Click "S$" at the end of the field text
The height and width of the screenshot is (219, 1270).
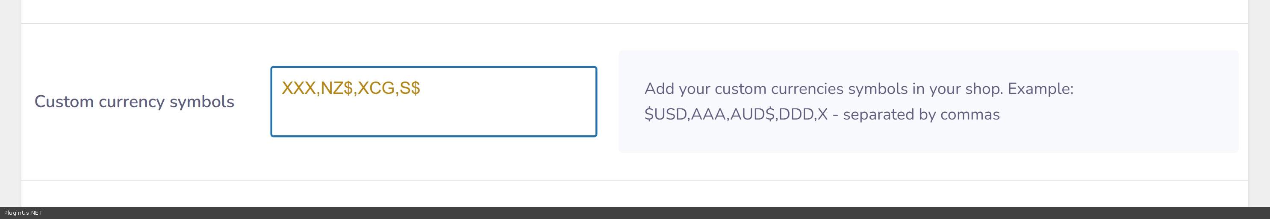[410, 88]
